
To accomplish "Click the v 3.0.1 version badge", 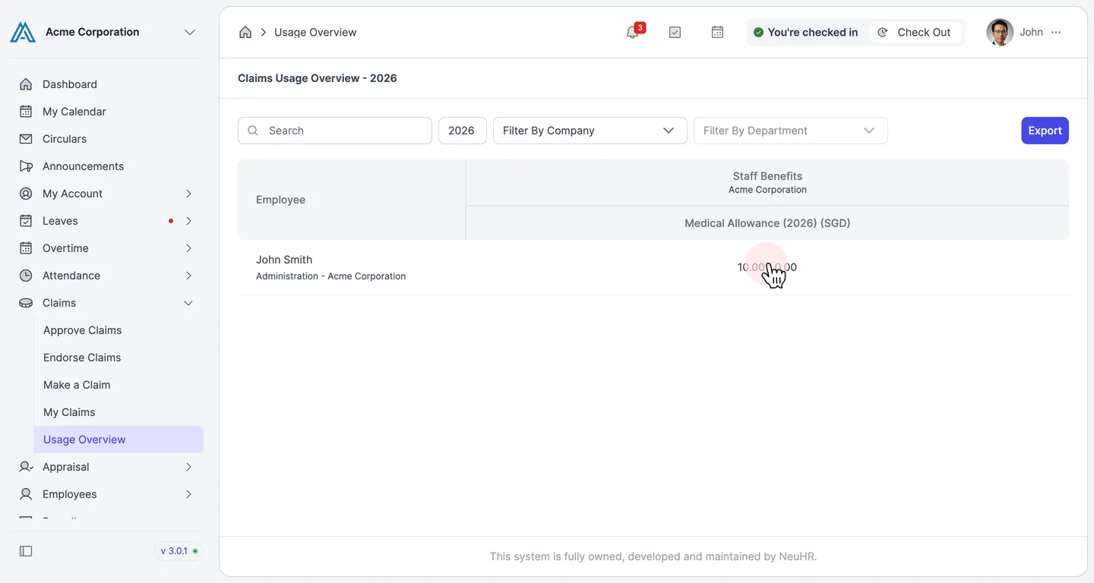I will (x=179, y=551).
